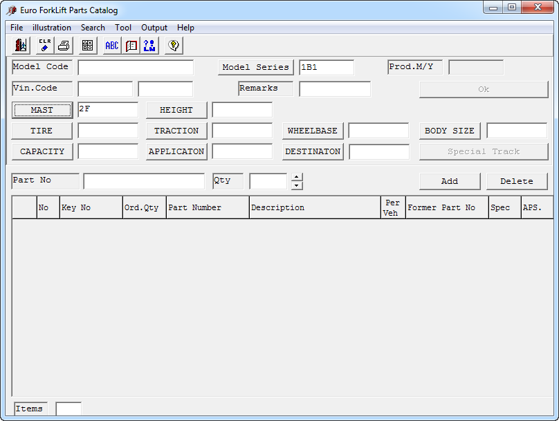Click the grayed Special Track button
This screenshot has width=559, height=421.
click(484, 151)
